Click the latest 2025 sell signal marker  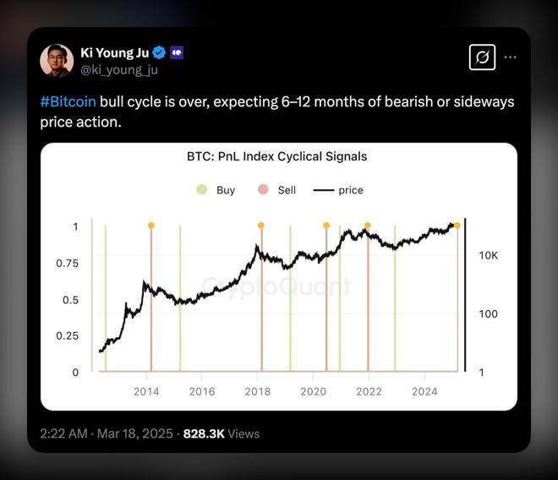click(x=457, y=226)
